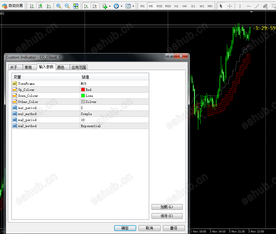Toggle chart shift icon
Image resolution: width=276 pixels, height=234 pixels.
point(95,6)
